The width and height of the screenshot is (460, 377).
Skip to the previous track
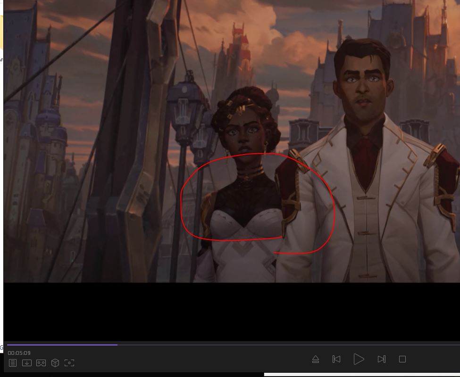pos(336,359)
